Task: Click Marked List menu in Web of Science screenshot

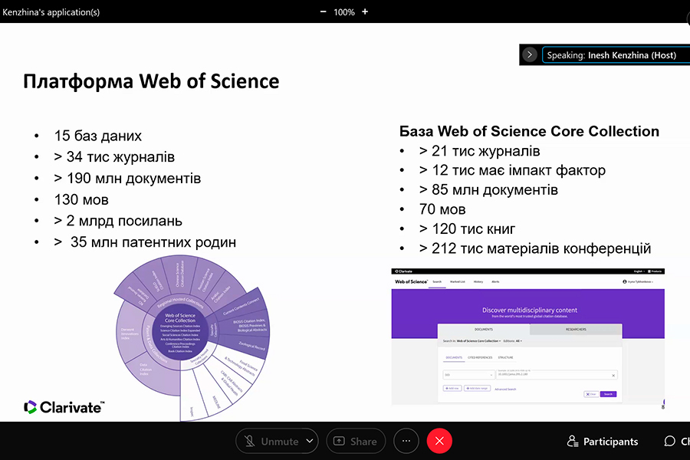Action: (457, 281)
